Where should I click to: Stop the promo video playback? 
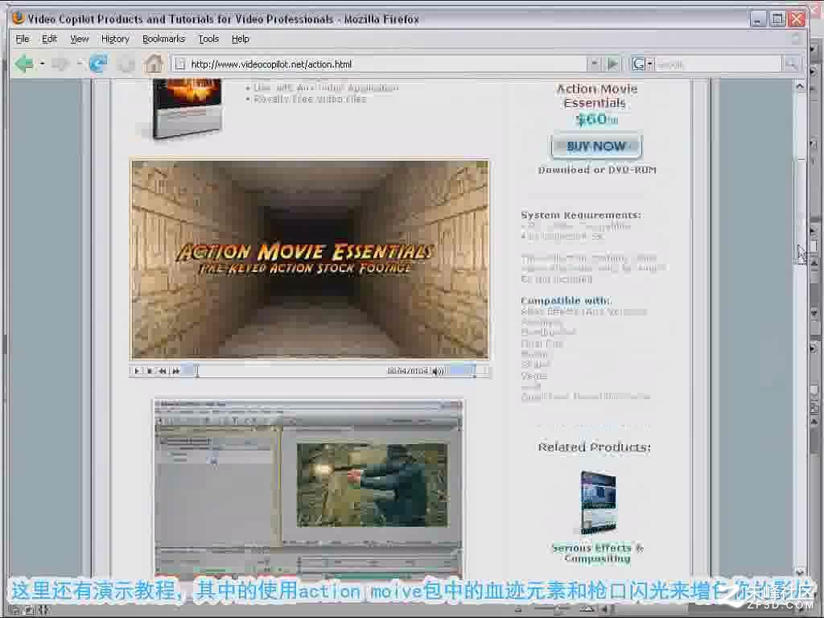150,371
